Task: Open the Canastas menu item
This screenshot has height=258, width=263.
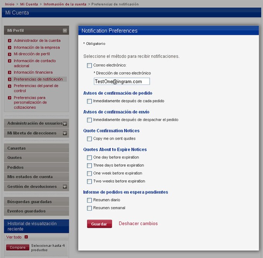Action: [x=36, y=148]
